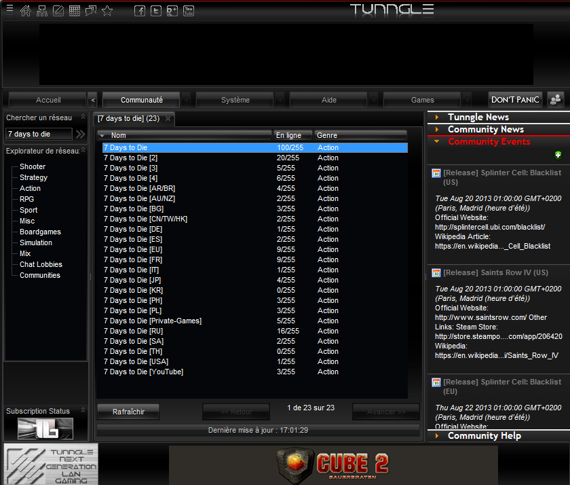
Task: Click the home icon in toolbar
Action: (26, 11)
